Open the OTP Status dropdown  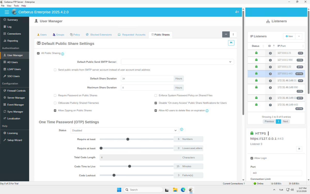point(125,131)
